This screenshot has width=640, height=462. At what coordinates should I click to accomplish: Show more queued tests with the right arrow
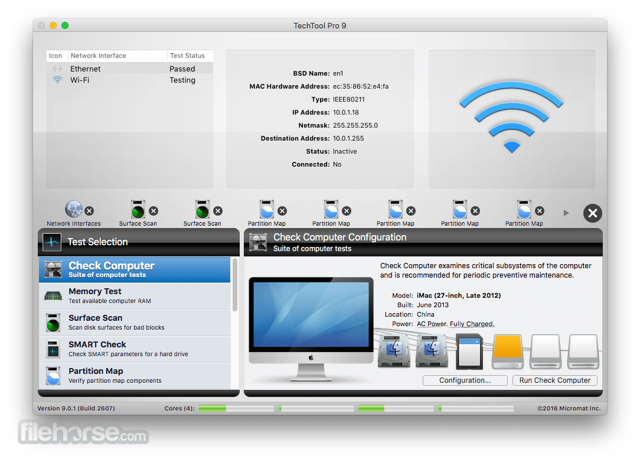pos(566,213)
